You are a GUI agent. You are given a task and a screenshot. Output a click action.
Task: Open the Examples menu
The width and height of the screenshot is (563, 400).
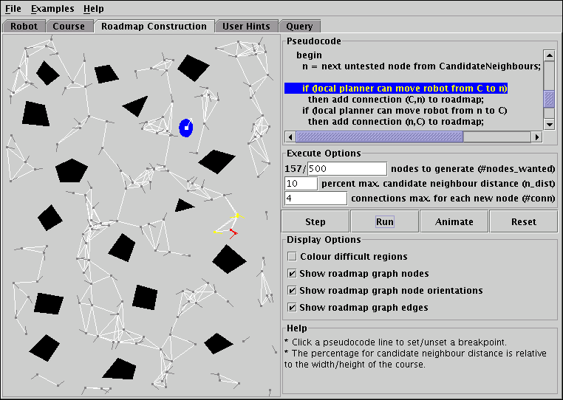(52, 8)
